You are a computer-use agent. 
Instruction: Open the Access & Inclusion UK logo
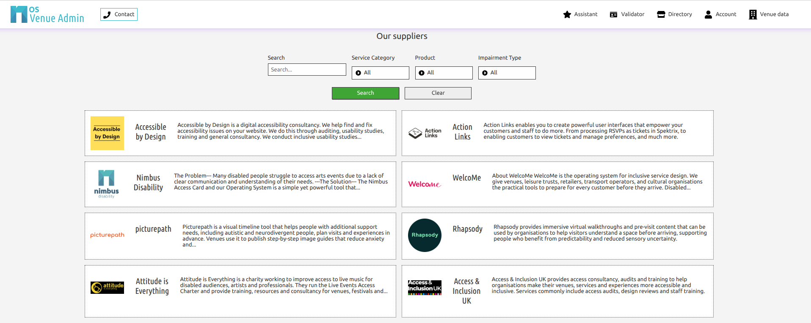coord(425,287)
